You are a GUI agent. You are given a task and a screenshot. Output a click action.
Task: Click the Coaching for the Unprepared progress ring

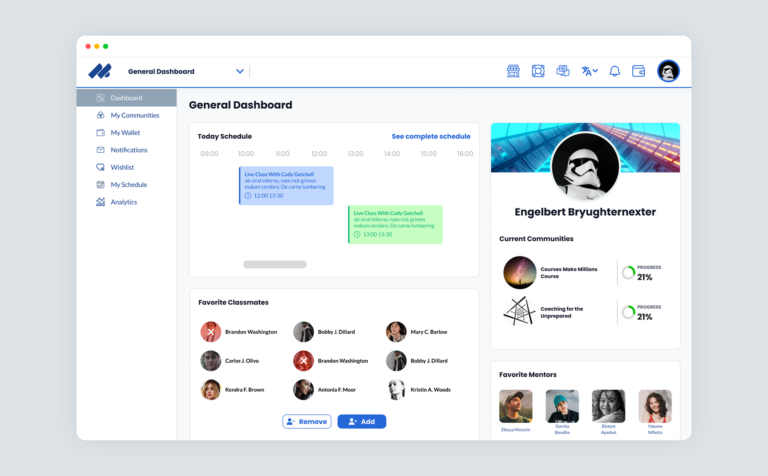point(628,312)
